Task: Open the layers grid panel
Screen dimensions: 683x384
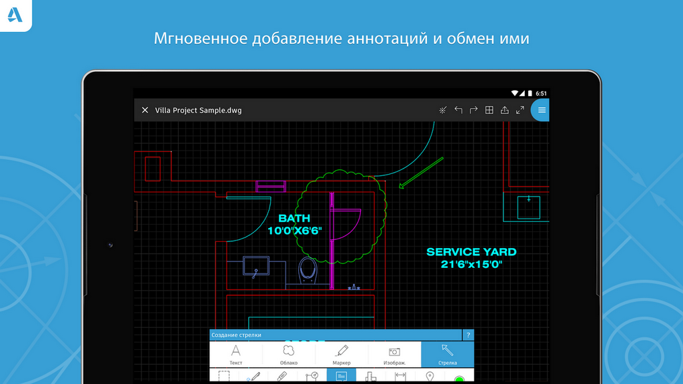Action: pos(489,109)
